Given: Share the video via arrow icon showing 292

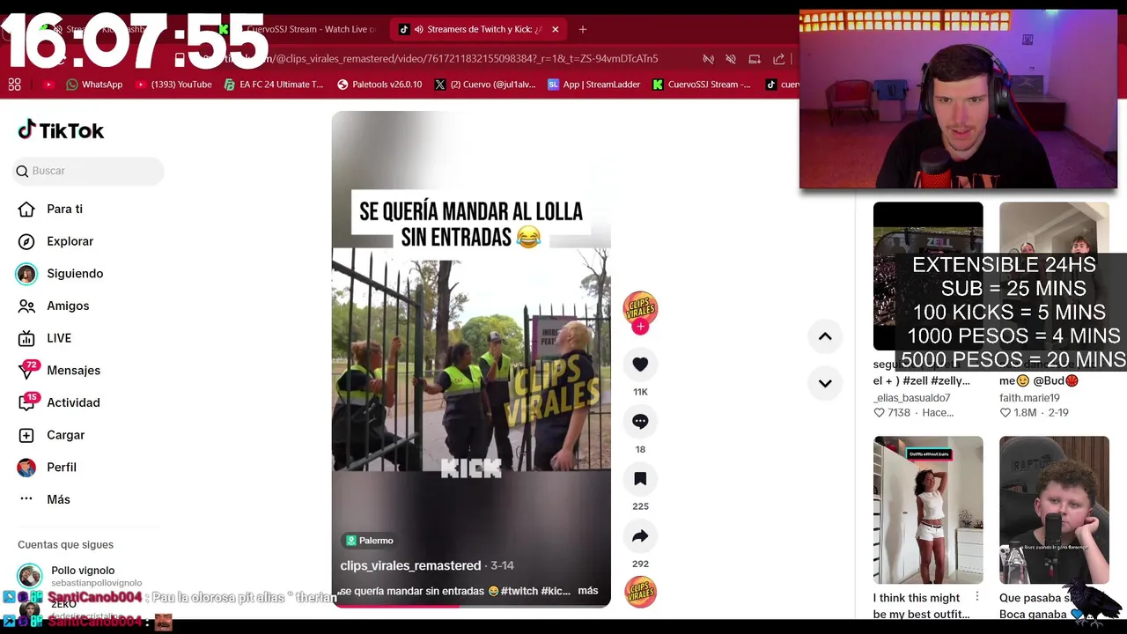Looking at the screenshot, I should [x=640, y=536].
